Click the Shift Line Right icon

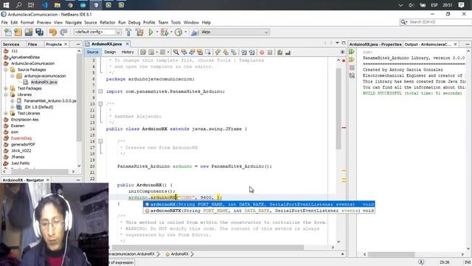click(x=251, y=52)
